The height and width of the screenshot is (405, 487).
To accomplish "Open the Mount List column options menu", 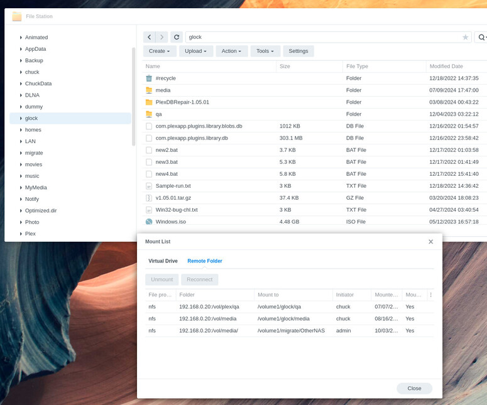I will click(430, 295).
